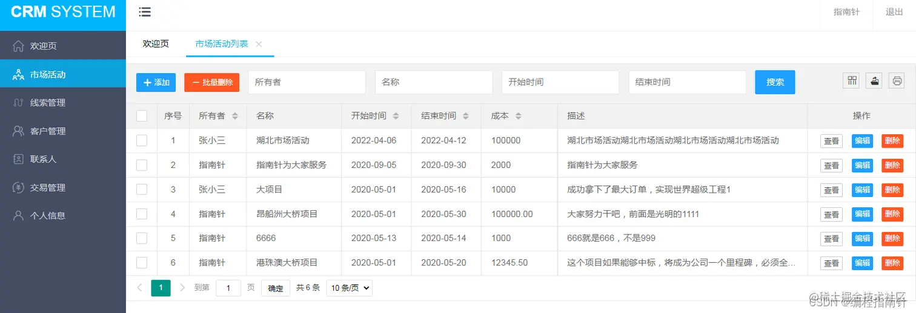Click the green page 1 button
The image size is (916, 313).
click(161, 288)
